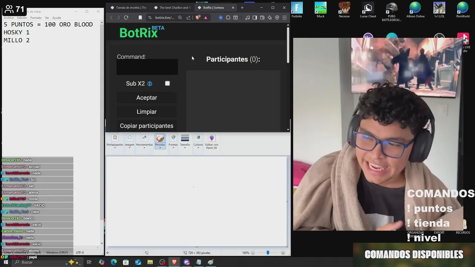Viewport: 475px width, 267px height.
Task: Click the share page icon
Action: [189, 17]
